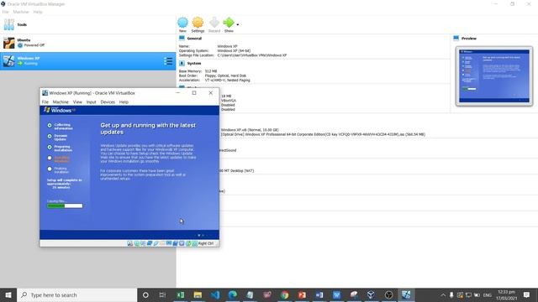
Task: Click the display status icon in VM
Action: pos(169,243)
